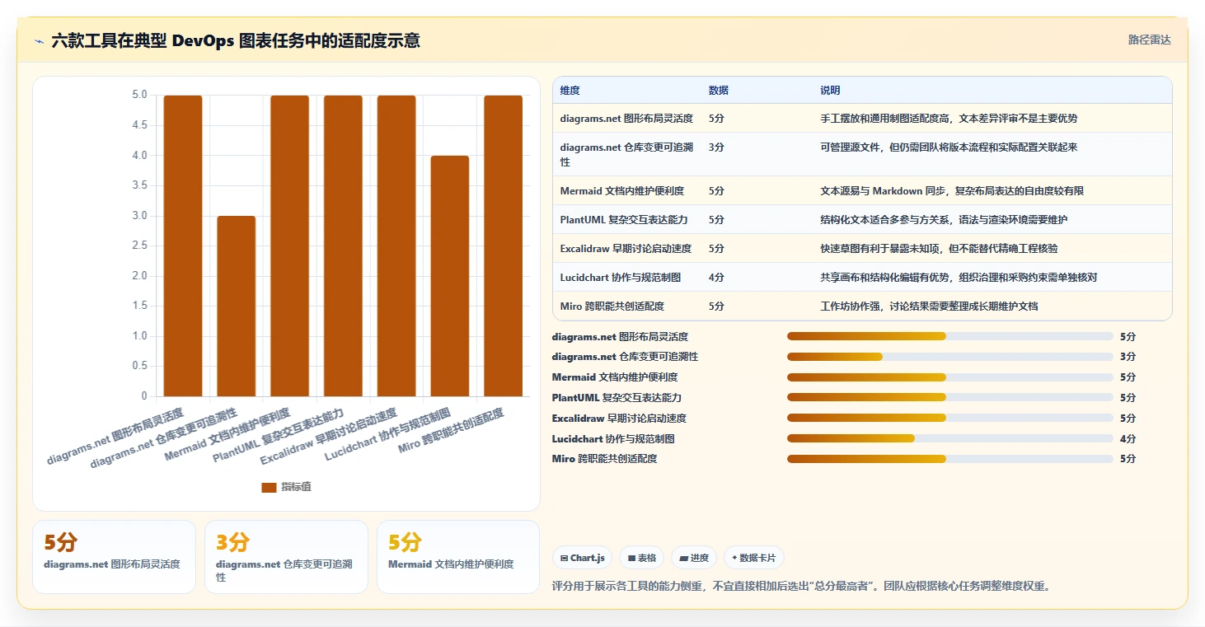
Task: Select table row Excalidraw 早期讨论启动速度
Action: (x=862, y=248)
